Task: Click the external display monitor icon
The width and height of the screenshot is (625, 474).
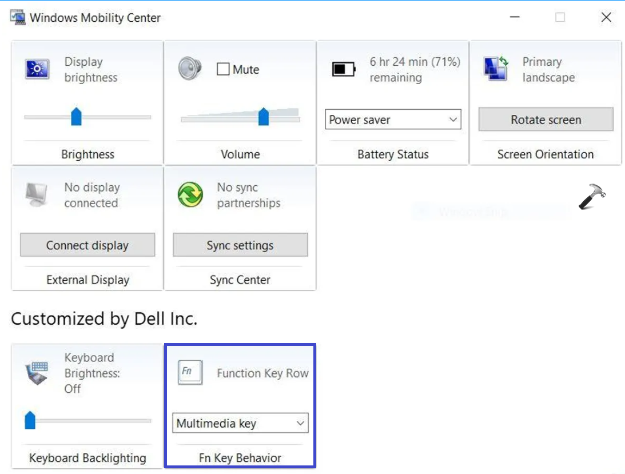Action: [38, 194]
